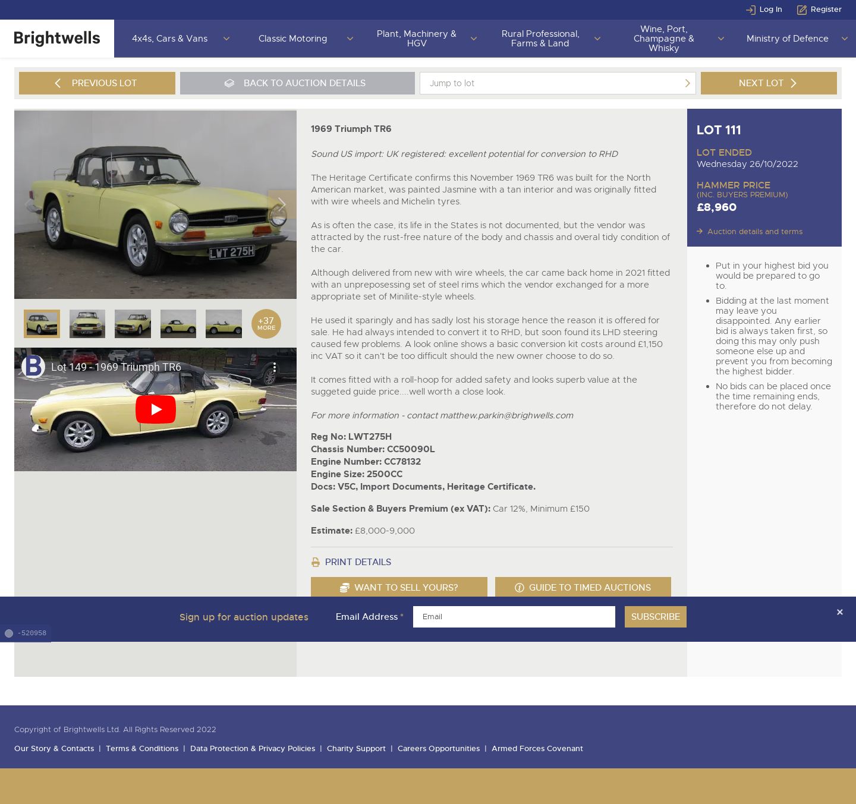The width and height of the screenshot is (856, 804).
Task: Open the 4x4s, Cars & Vans menu
Action: pyautogui.click(x=169, y=39)
